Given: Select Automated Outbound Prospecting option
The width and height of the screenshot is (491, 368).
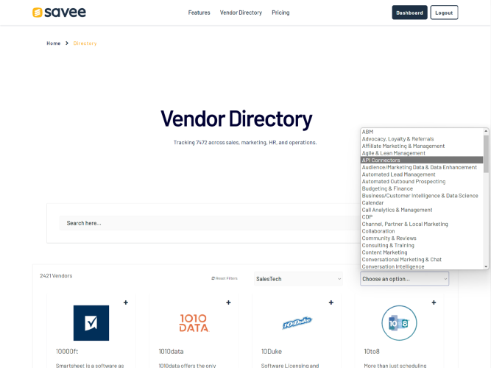Looking at the screenshot, I should (x=422, y=181).
